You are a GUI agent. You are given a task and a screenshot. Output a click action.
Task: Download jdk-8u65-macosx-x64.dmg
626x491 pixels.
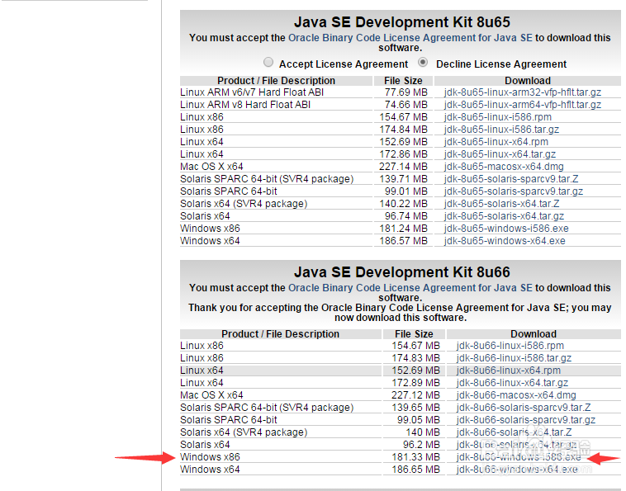504,167
